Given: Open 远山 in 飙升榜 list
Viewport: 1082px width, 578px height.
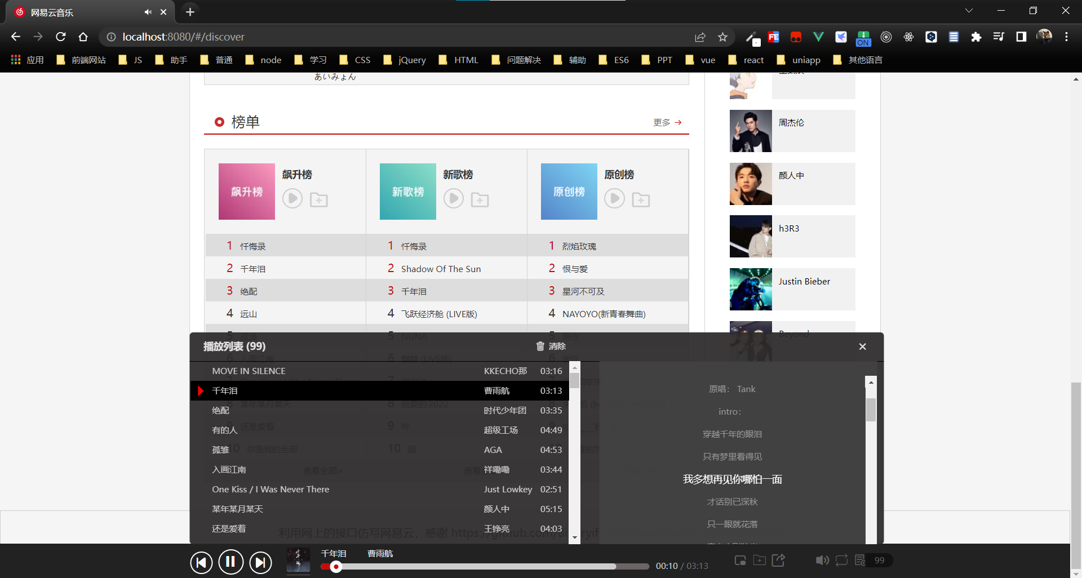Looking at the screenshot, I should tap(249, 314).
